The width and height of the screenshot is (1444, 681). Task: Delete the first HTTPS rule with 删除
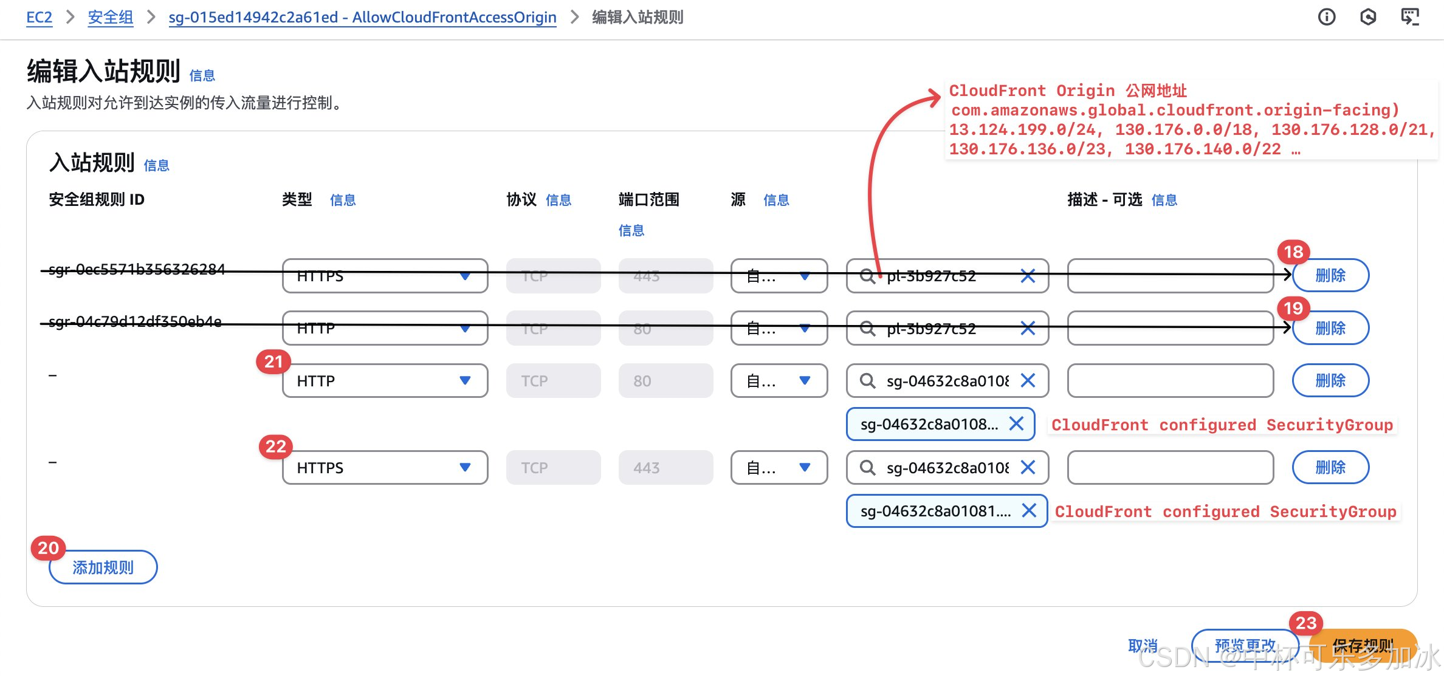[x=1330, y=276]
